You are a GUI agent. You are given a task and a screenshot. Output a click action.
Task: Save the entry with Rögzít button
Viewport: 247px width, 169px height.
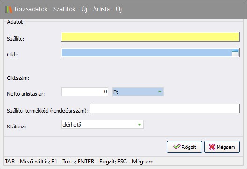184,147
